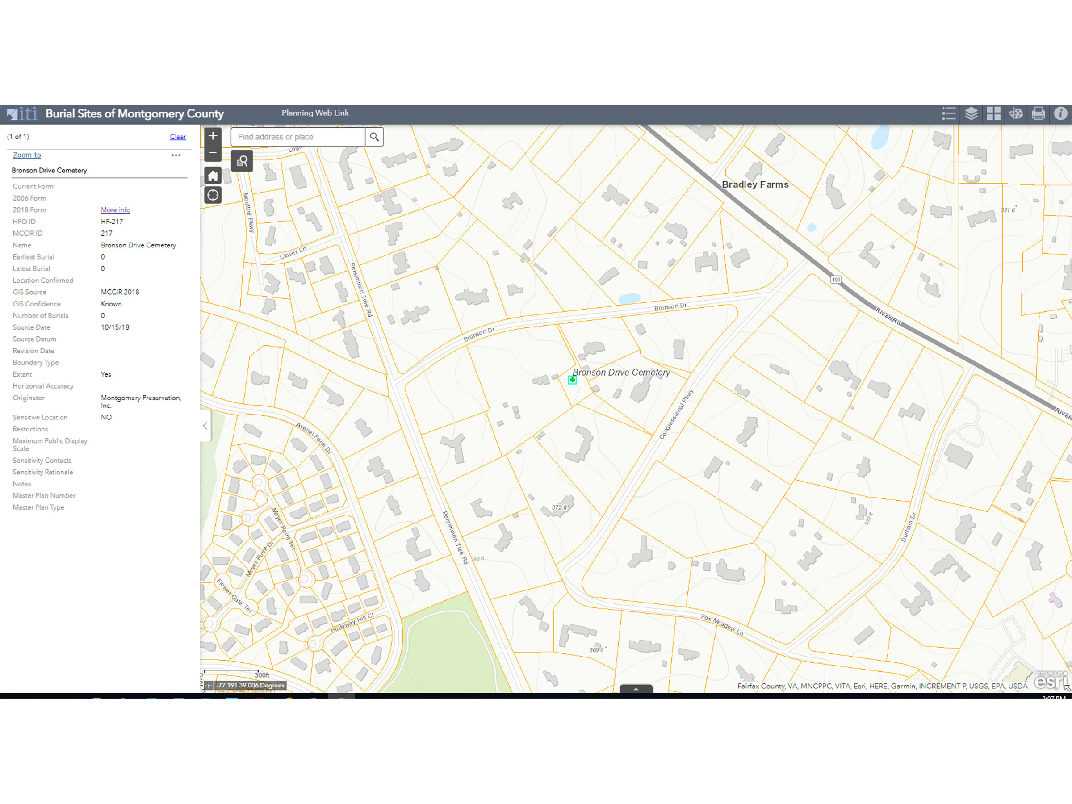
Task: Zoom to the Bronson Drive Cemetery feature
Action: coord(27,155)
